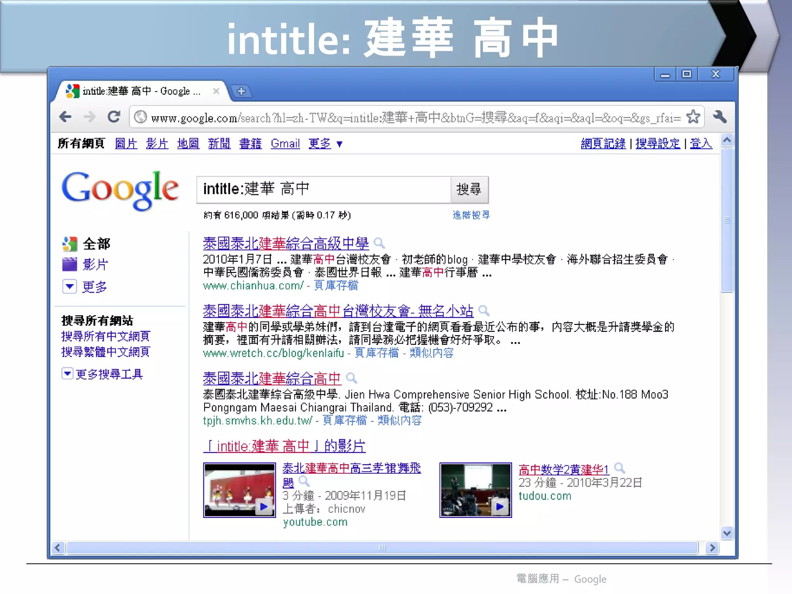This screenshot has height=594, width=792.
Task: Open Gmail link
Action: tap(285, 144)
